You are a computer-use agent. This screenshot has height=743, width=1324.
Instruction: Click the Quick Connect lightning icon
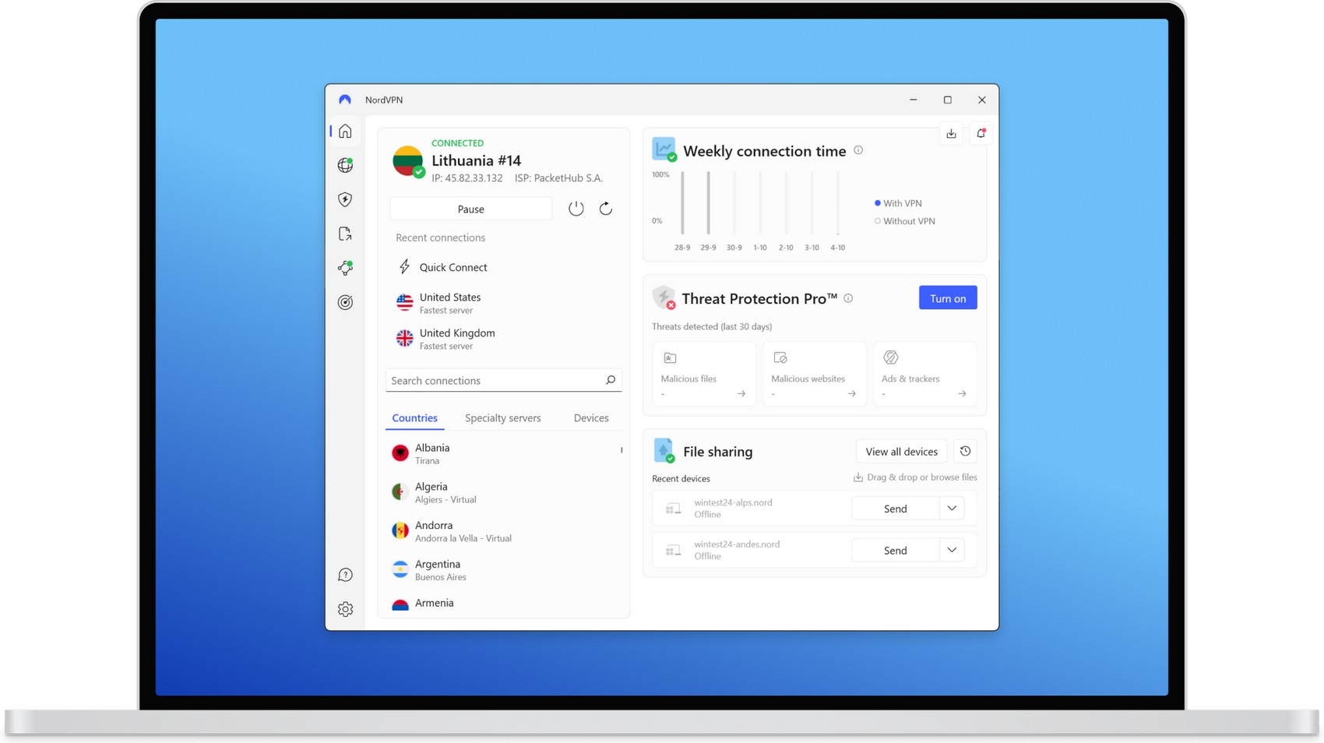click(404, 267)
